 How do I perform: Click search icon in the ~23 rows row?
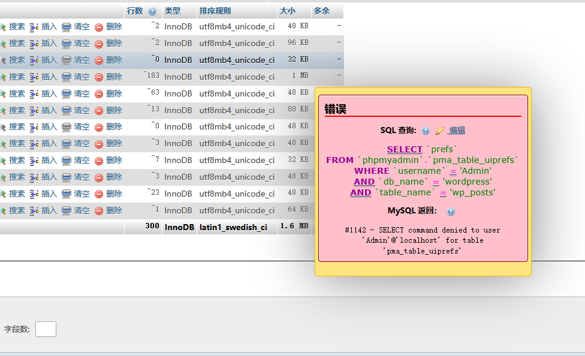click(x=3, y=194)
